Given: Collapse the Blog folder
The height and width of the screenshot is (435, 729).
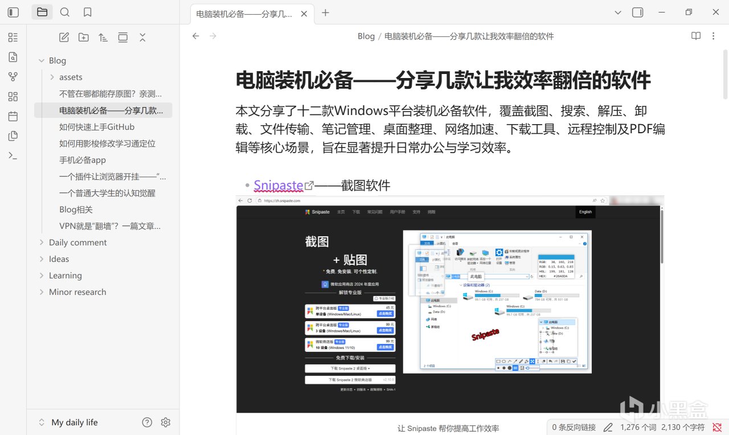Looking at the screenshot, I should coord(41,60).
